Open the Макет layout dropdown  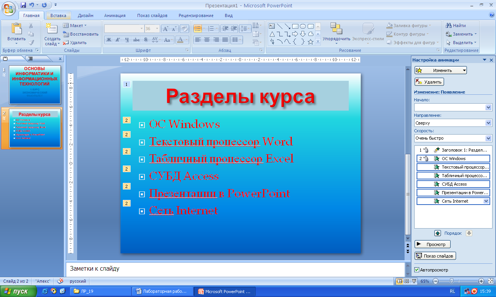pos(75,26)
